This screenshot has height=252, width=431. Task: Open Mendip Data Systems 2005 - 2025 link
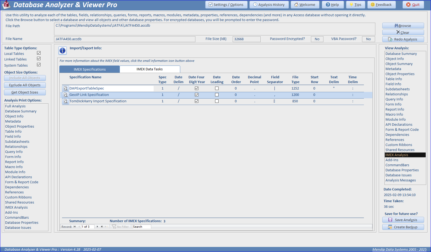[399, 250]
